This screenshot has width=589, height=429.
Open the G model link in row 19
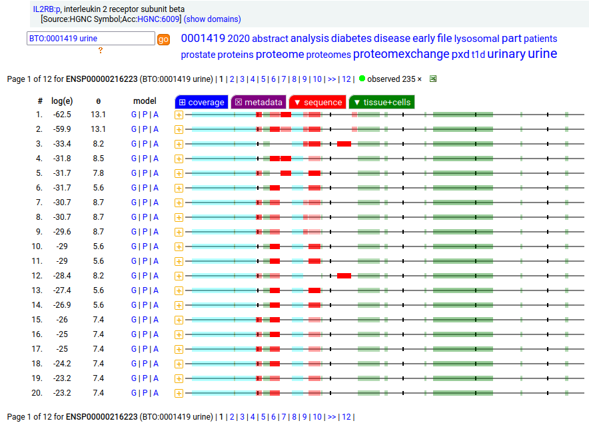[x=134, y=378]
